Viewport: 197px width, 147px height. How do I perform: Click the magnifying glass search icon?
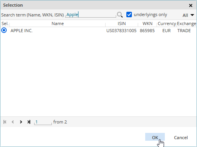[x=120, y=15]
